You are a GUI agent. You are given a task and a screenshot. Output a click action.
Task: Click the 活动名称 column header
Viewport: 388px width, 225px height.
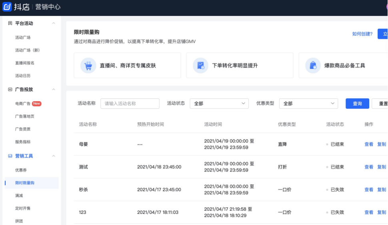coord(88,124)
